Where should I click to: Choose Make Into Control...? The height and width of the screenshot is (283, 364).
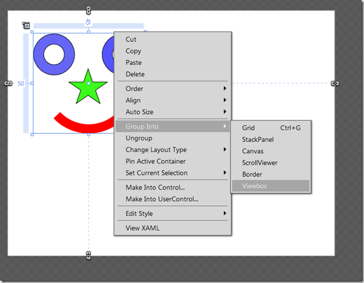tap(172, 187)
